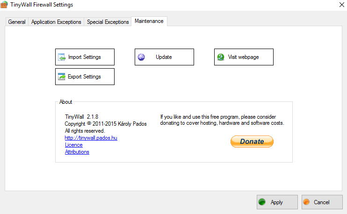347x214 pixels.
Task: Click the donation request paragraph text
Action: (x=222, y=120)
